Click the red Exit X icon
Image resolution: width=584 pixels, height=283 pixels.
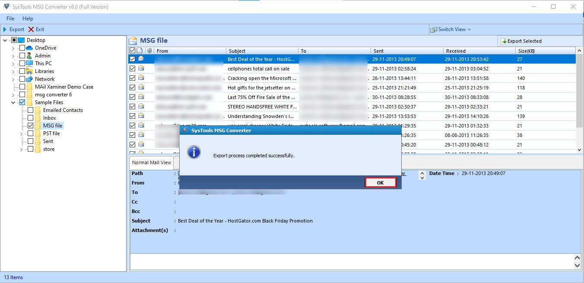click(31, 29)
